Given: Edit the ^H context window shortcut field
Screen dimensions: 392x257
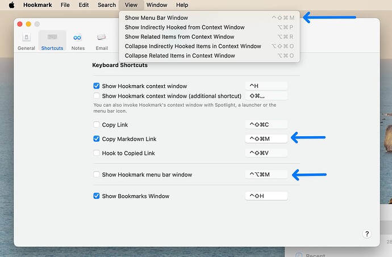Looking at the screenshot, I should click(266, 86).
